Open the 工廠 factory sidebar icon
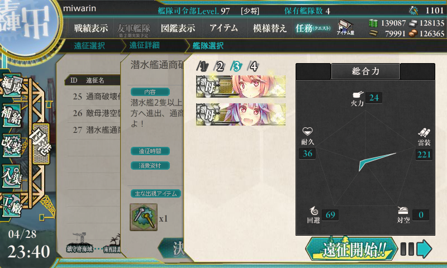Image resolution: width=447 pixels, height=268 pixels. [x=12, y=205]
